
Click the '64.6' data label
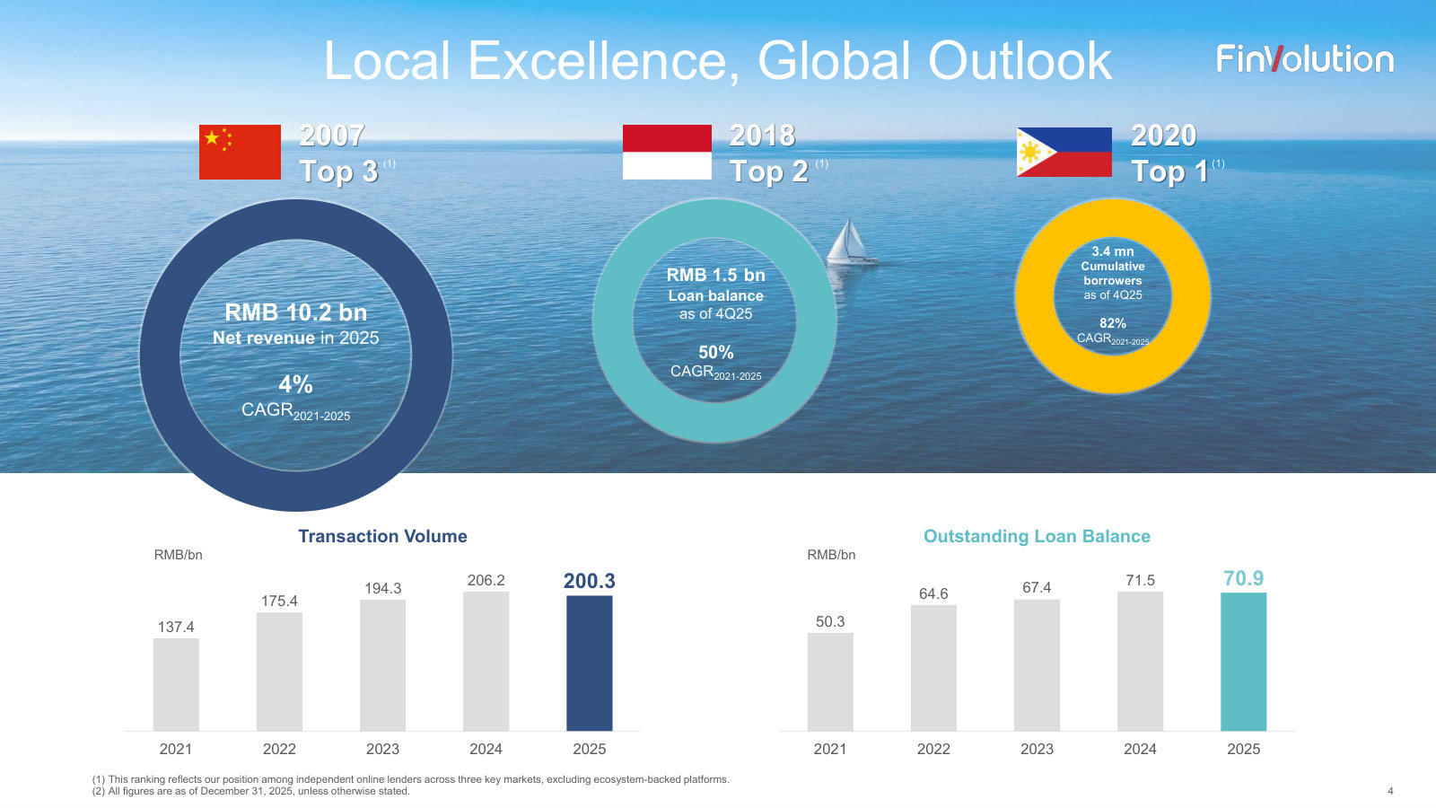point(933,593)
